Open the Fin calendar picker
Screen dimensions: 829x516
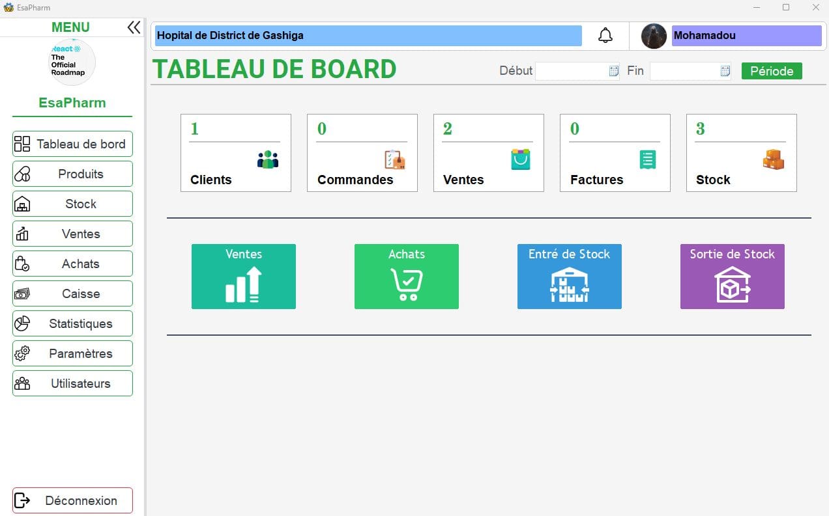[725, 71]
